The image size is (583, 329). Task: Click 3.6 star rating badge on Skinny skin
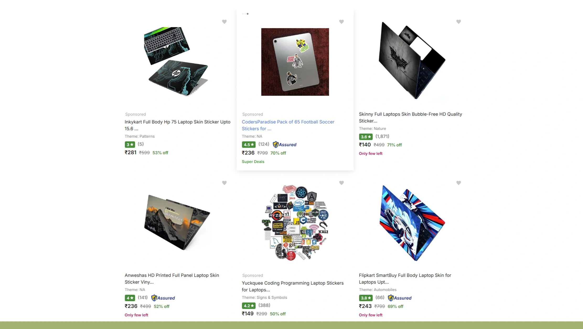pyautogui.click(x=366, y=137)
